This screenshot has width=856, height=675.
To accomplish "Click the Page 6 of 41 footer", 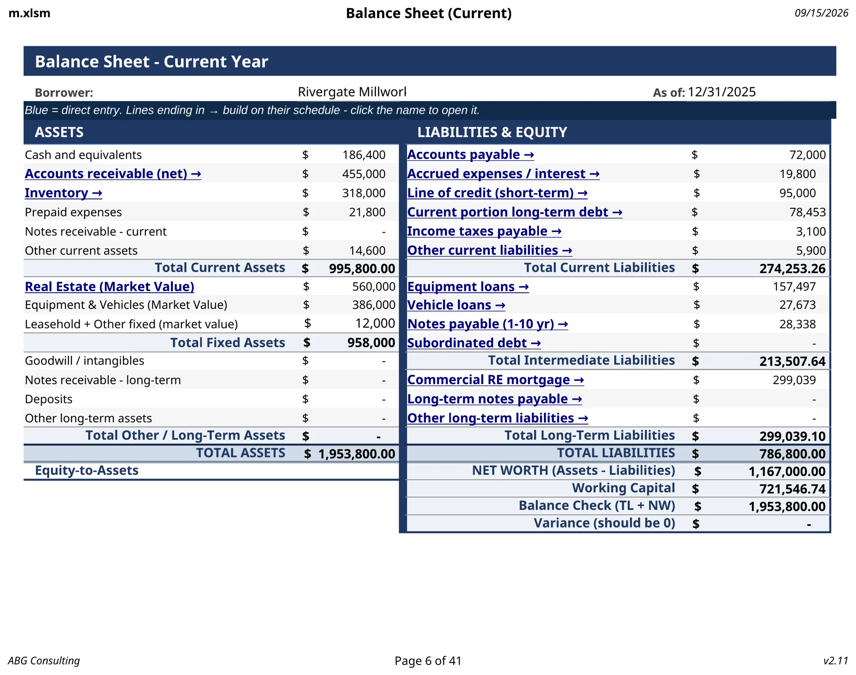I will point(428,661).
